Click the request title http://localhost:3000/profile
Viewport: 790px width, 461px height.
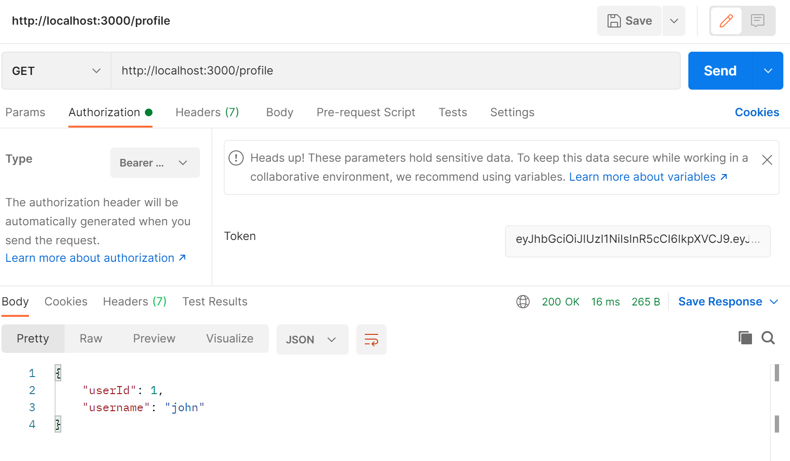(x=91, y=21)
